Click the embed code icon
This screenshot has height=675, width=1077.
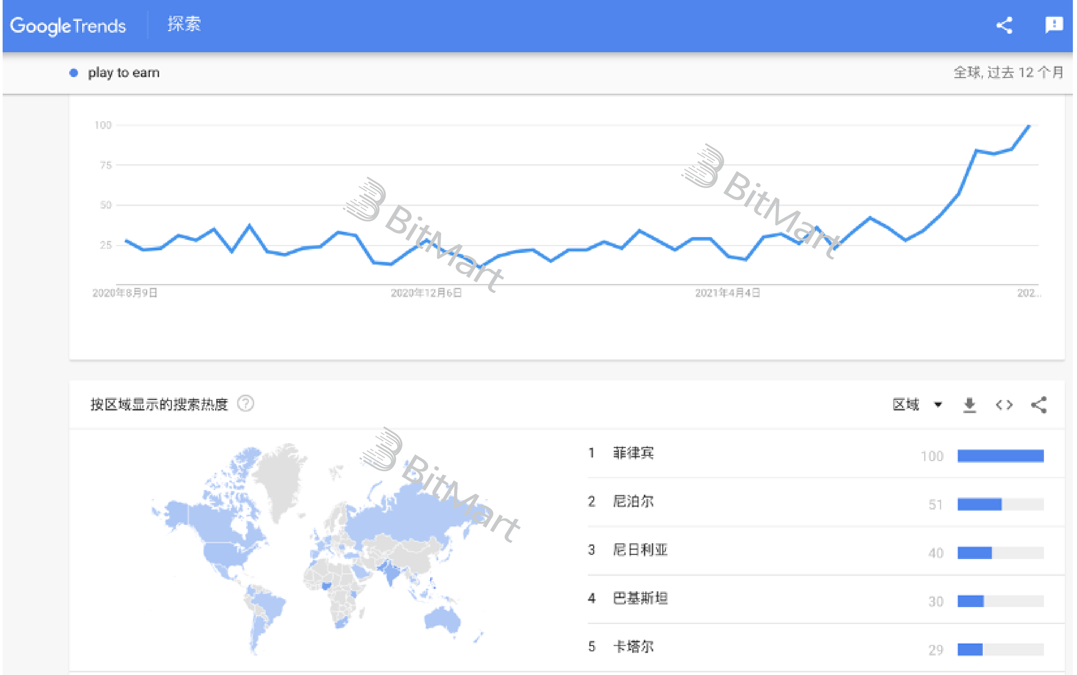coord(1004,405)
